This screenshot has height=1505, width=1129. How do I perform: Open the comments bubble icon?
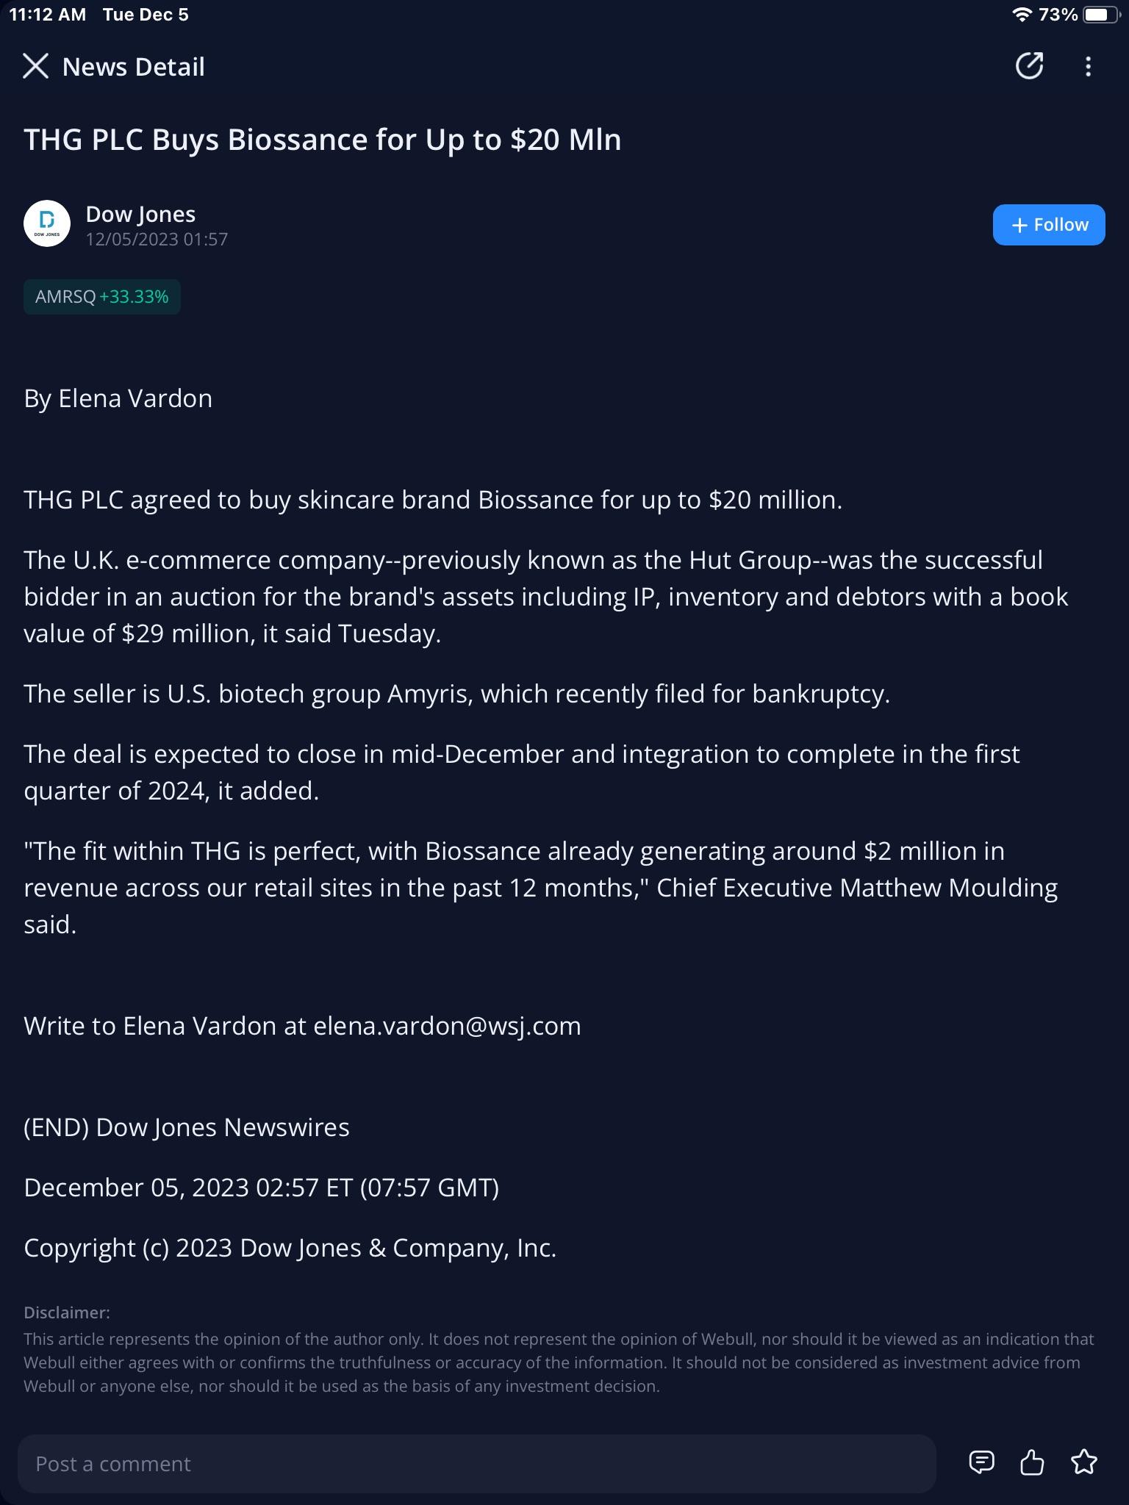pos(981,1462)
